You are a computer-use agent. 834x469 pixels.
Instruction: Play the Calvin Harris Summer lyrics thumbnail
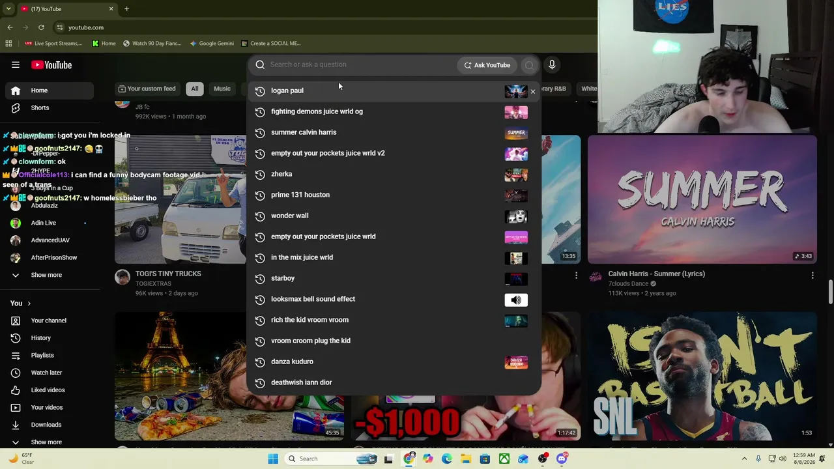coord(702,199)
